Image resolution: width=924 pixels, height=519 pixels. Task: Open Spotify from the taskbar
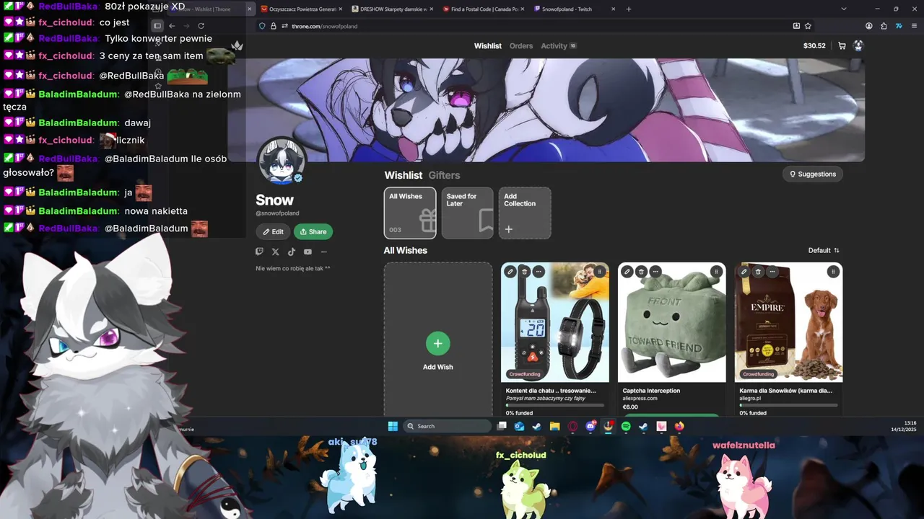pos(626,426)
